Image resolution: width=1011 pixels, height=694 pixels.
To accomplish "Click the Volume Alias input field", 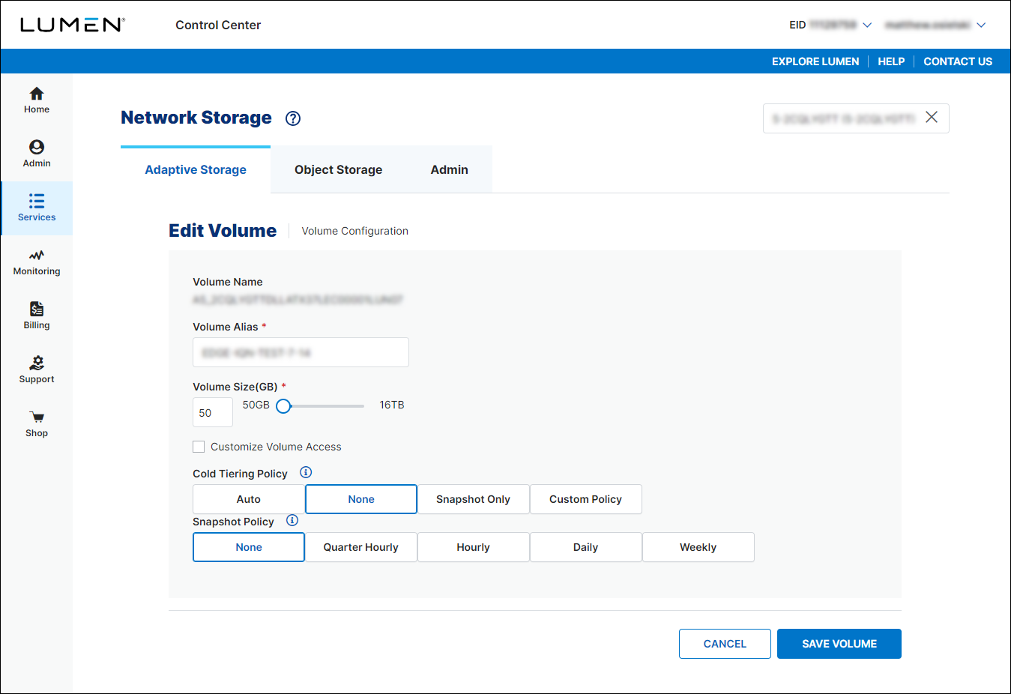I will pyautogui.click(x=301, y=352).
